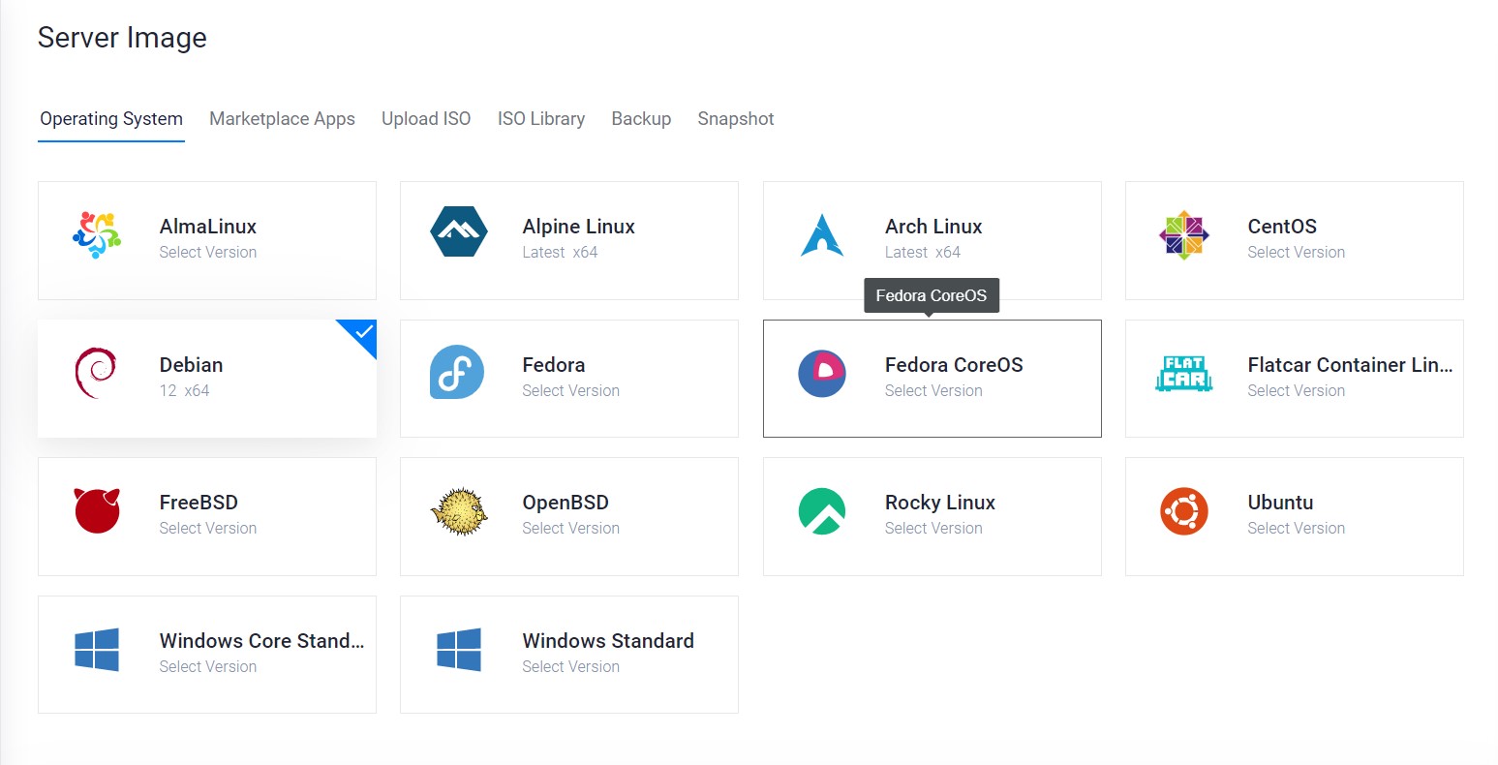Click the Arch Linux logo icon

(822, 234)
